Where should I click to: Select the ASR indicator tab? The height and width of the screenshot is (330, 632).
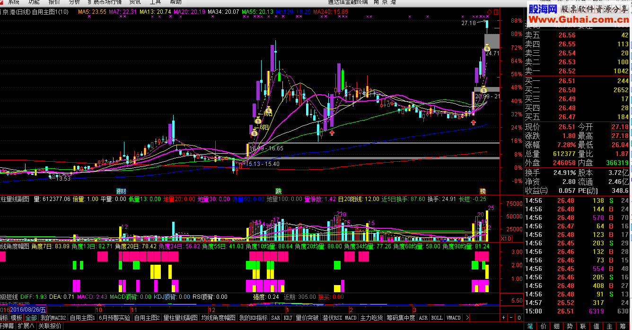click(x=423, y=318)
